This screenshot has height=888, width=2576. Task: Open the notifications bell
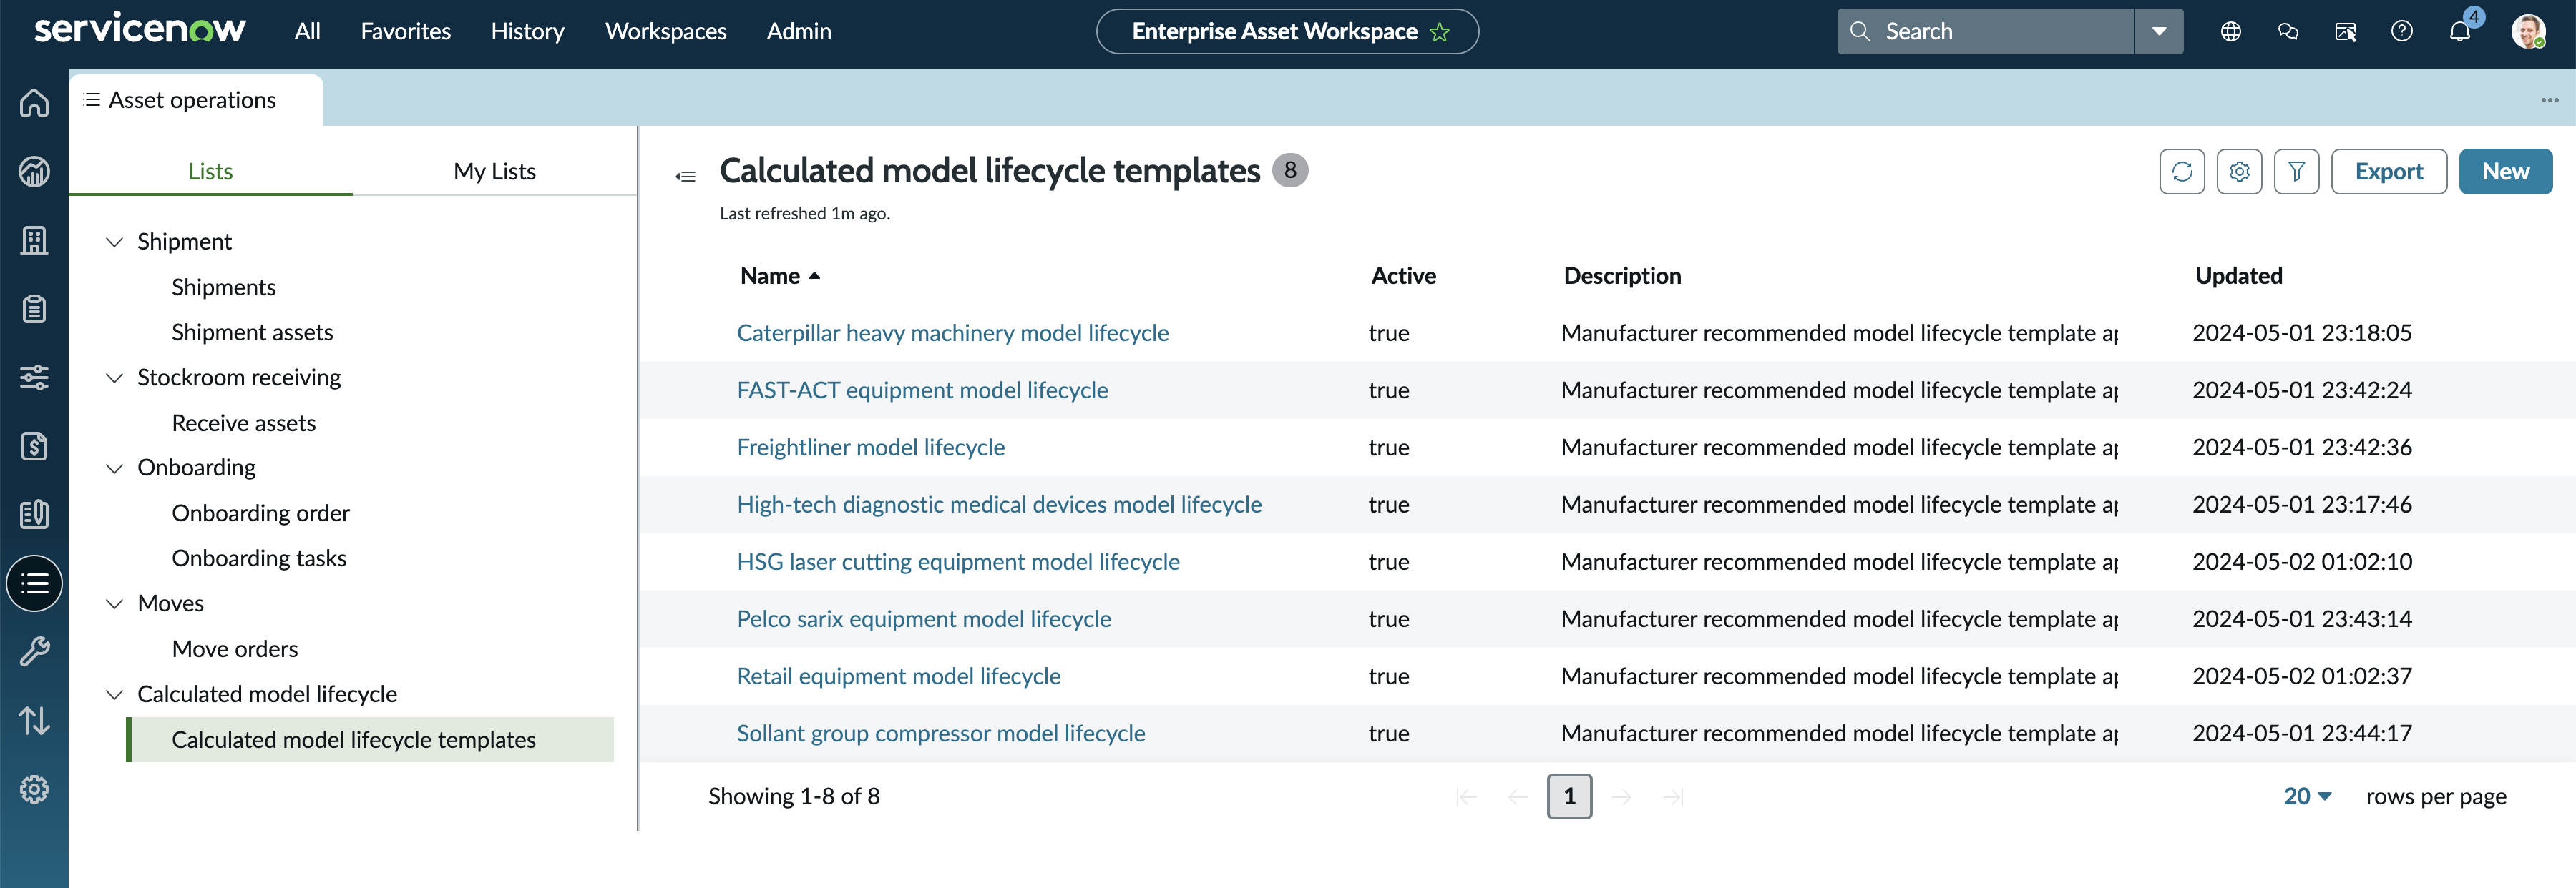point(2460,32)
